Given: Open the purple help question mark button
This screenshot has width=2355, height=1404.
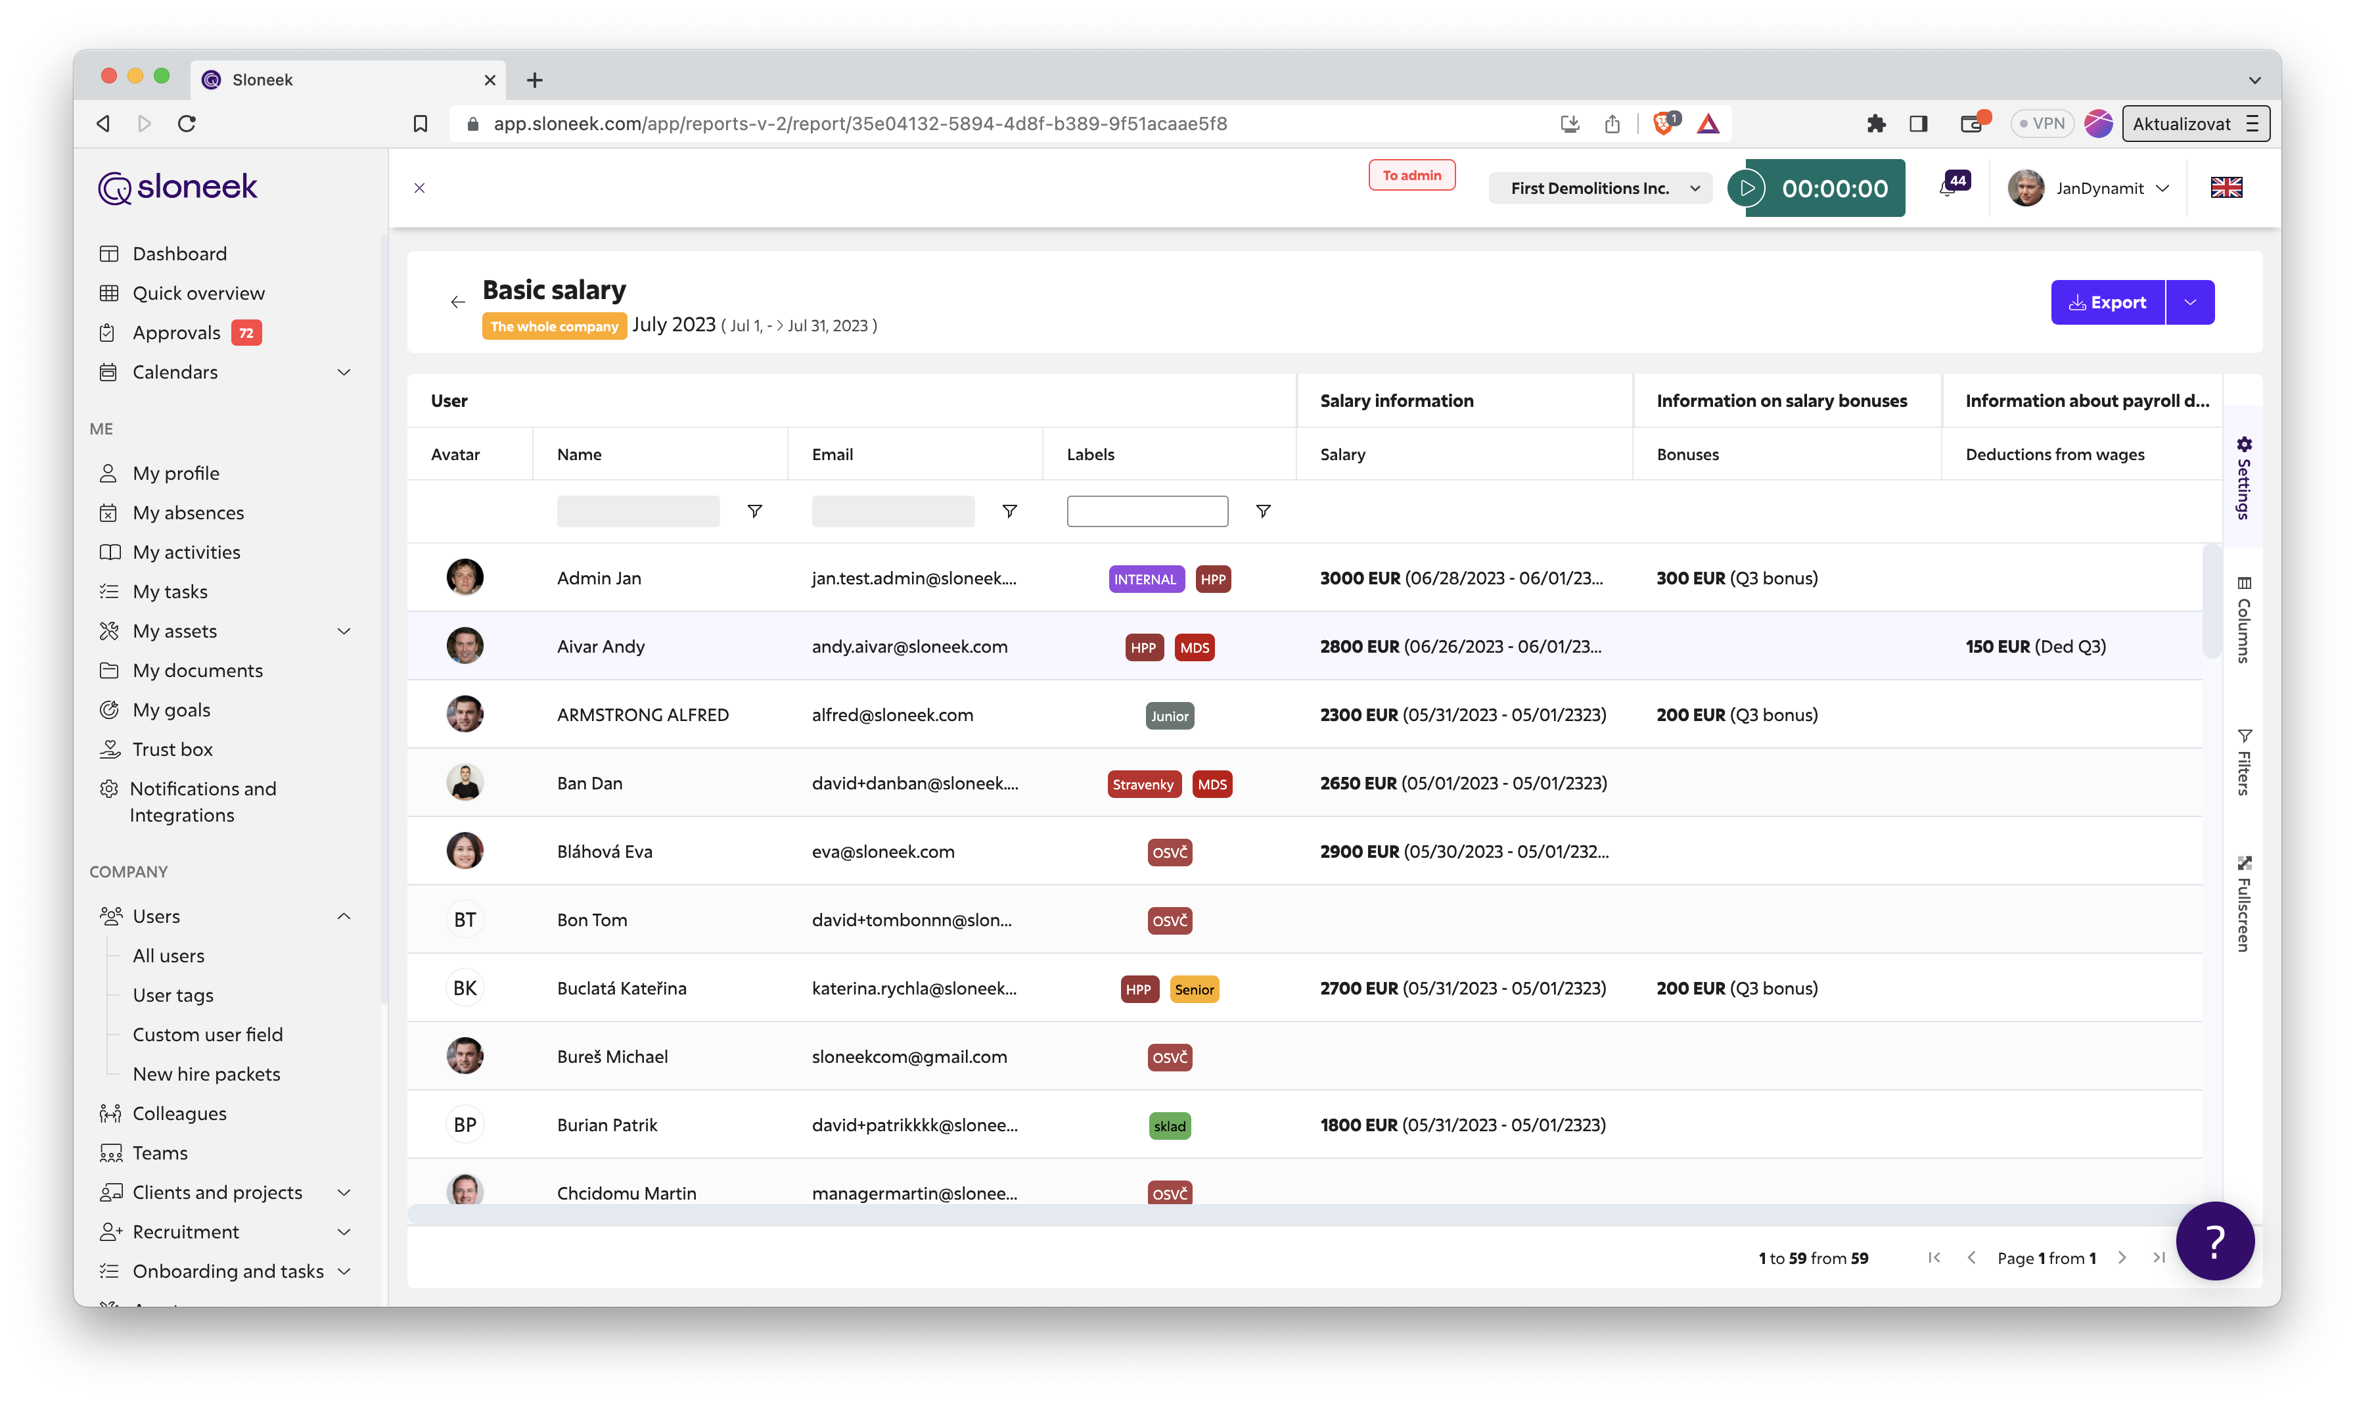Looking at the screenshot, I should [x=2215, y=1240].
